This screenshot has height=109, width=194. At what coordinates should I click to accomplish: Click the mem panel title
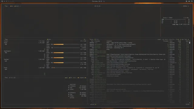(6, 39)
